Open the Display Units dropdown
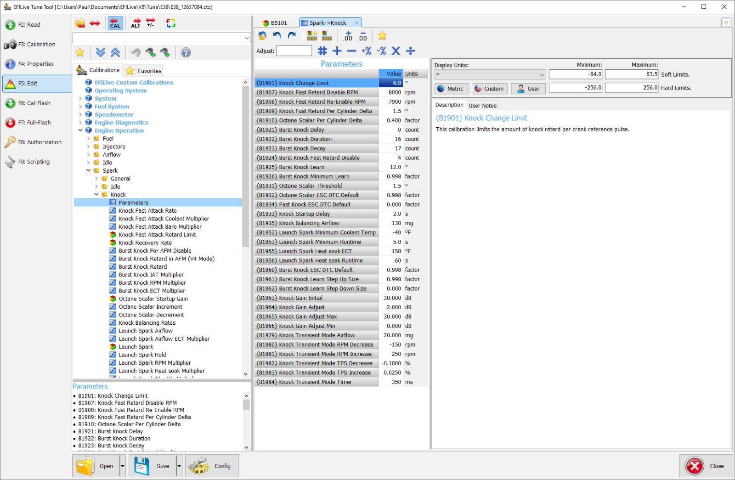 pyautogui.click(x=542, y=75)
